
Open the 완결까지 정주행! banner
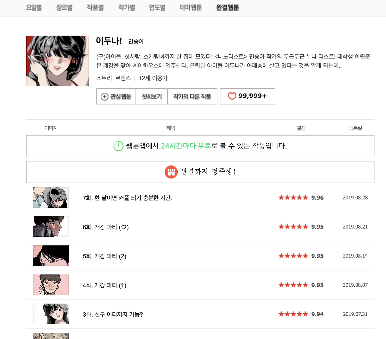(x=200, y=172)
